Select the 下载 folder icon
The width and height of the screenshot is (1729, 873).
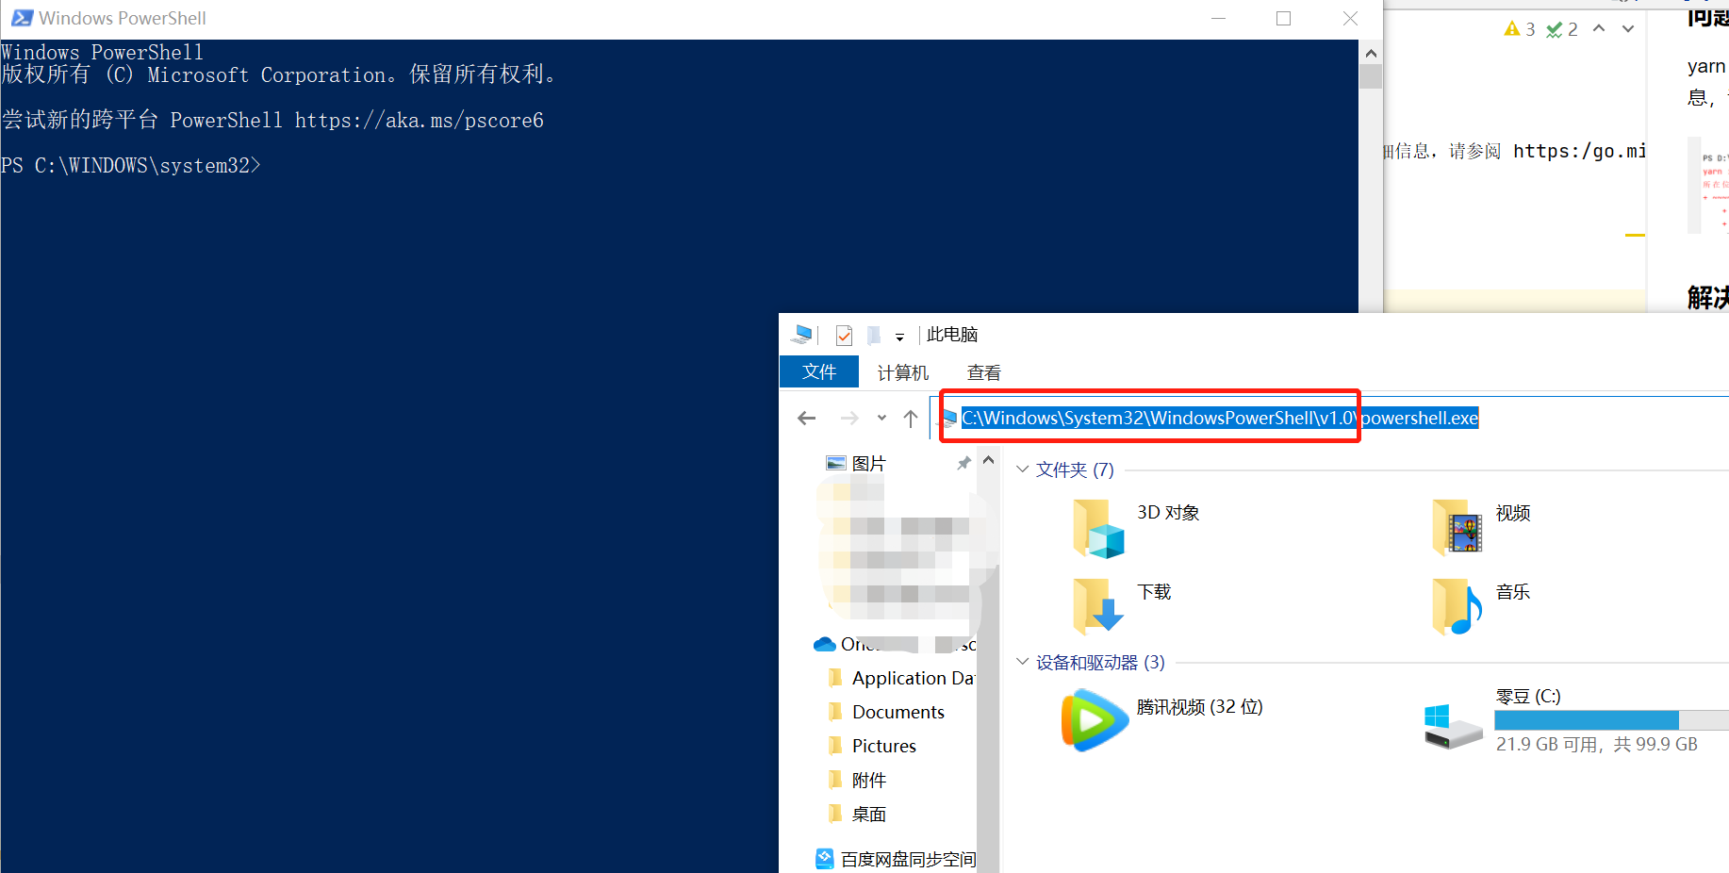[1098, 605]
